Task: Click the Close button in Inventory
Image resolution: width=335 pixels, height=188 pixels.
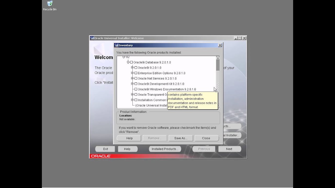Action: coord(206,138)
